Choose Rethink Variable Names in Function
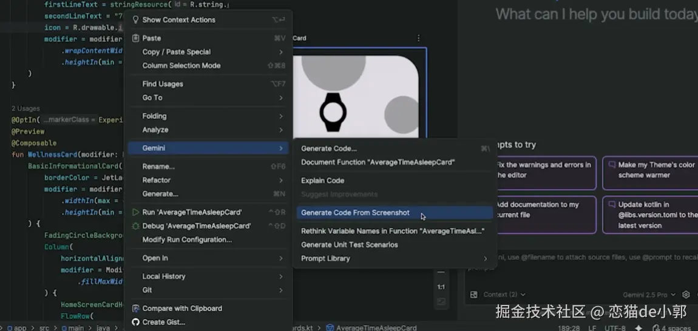This screenshot has height=331, width=698. click(395, 232)
